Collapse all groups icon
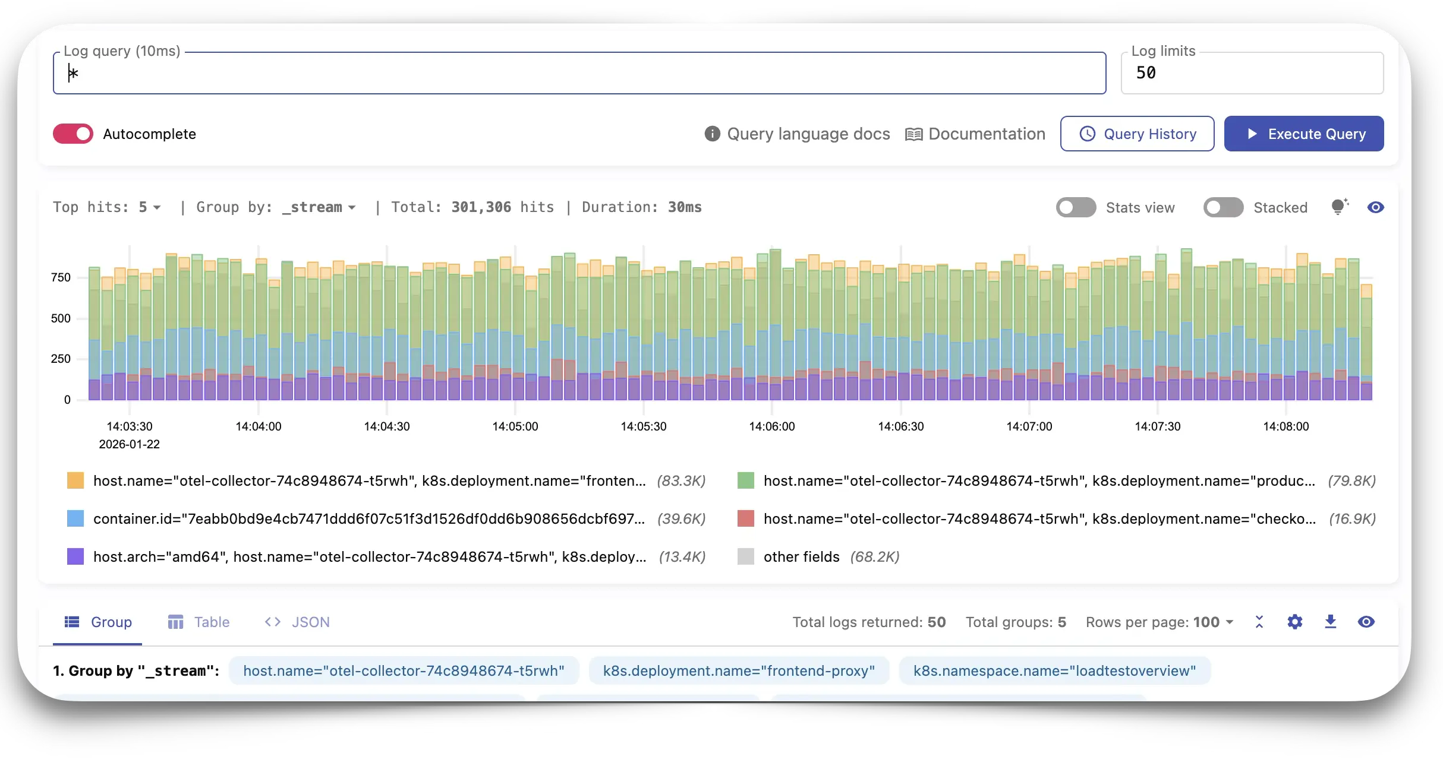 pyautogui.click(x=1259, y=622)
